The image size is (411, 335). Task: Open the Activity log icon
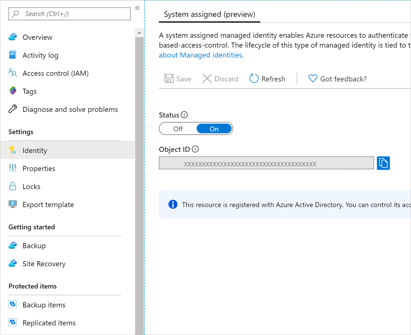pyautogui.click(x=13, y=55)
